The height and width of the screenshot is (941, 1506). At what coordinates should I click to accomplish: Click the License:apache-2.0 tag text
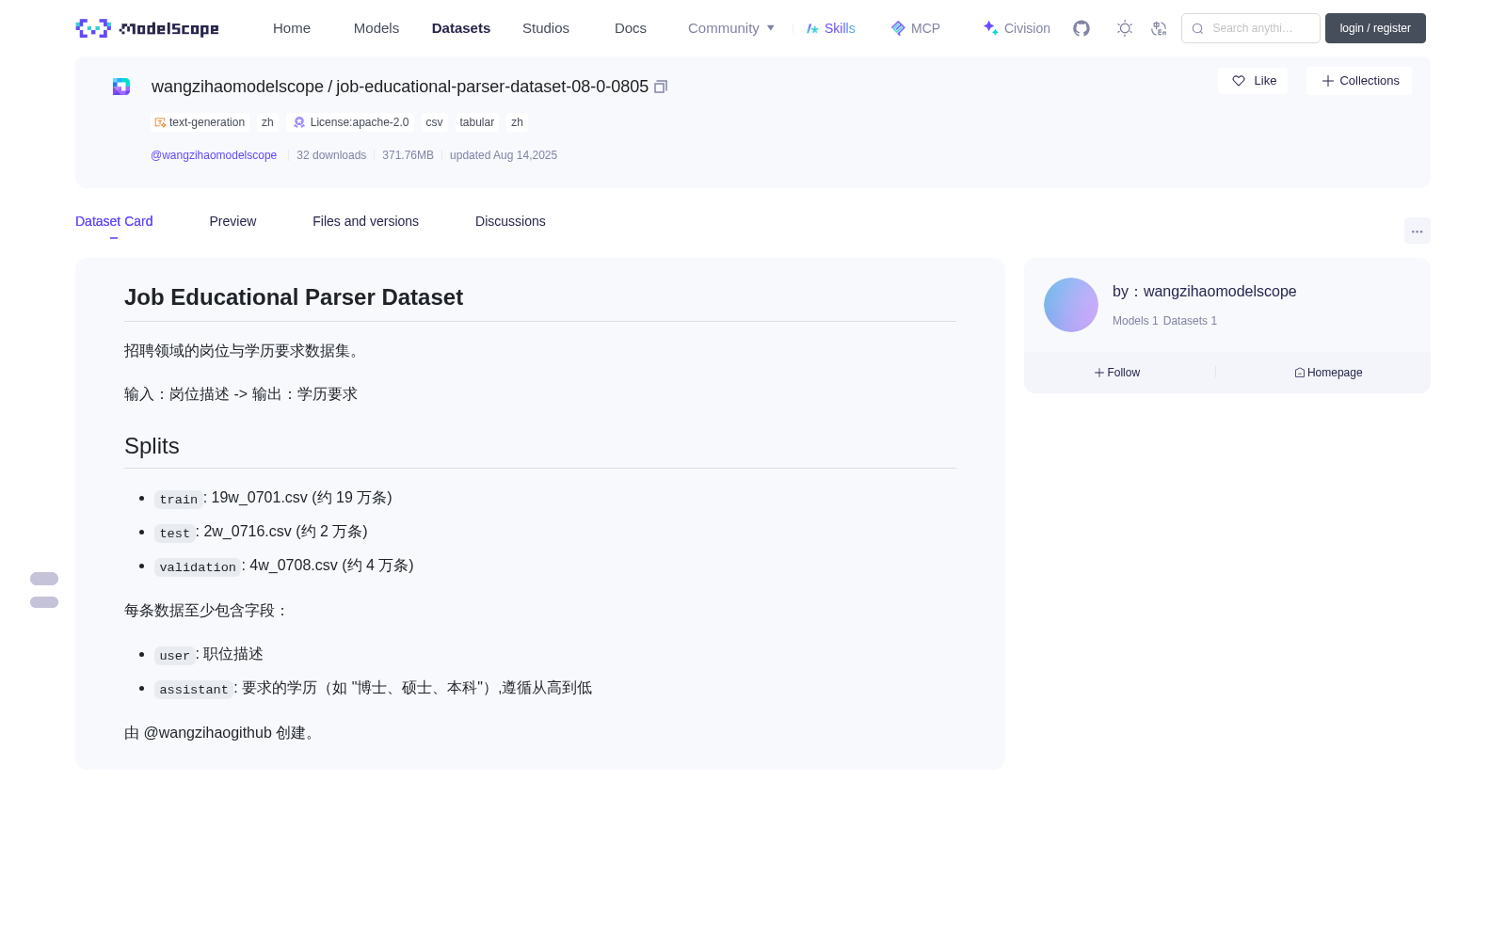pos(360,122)
